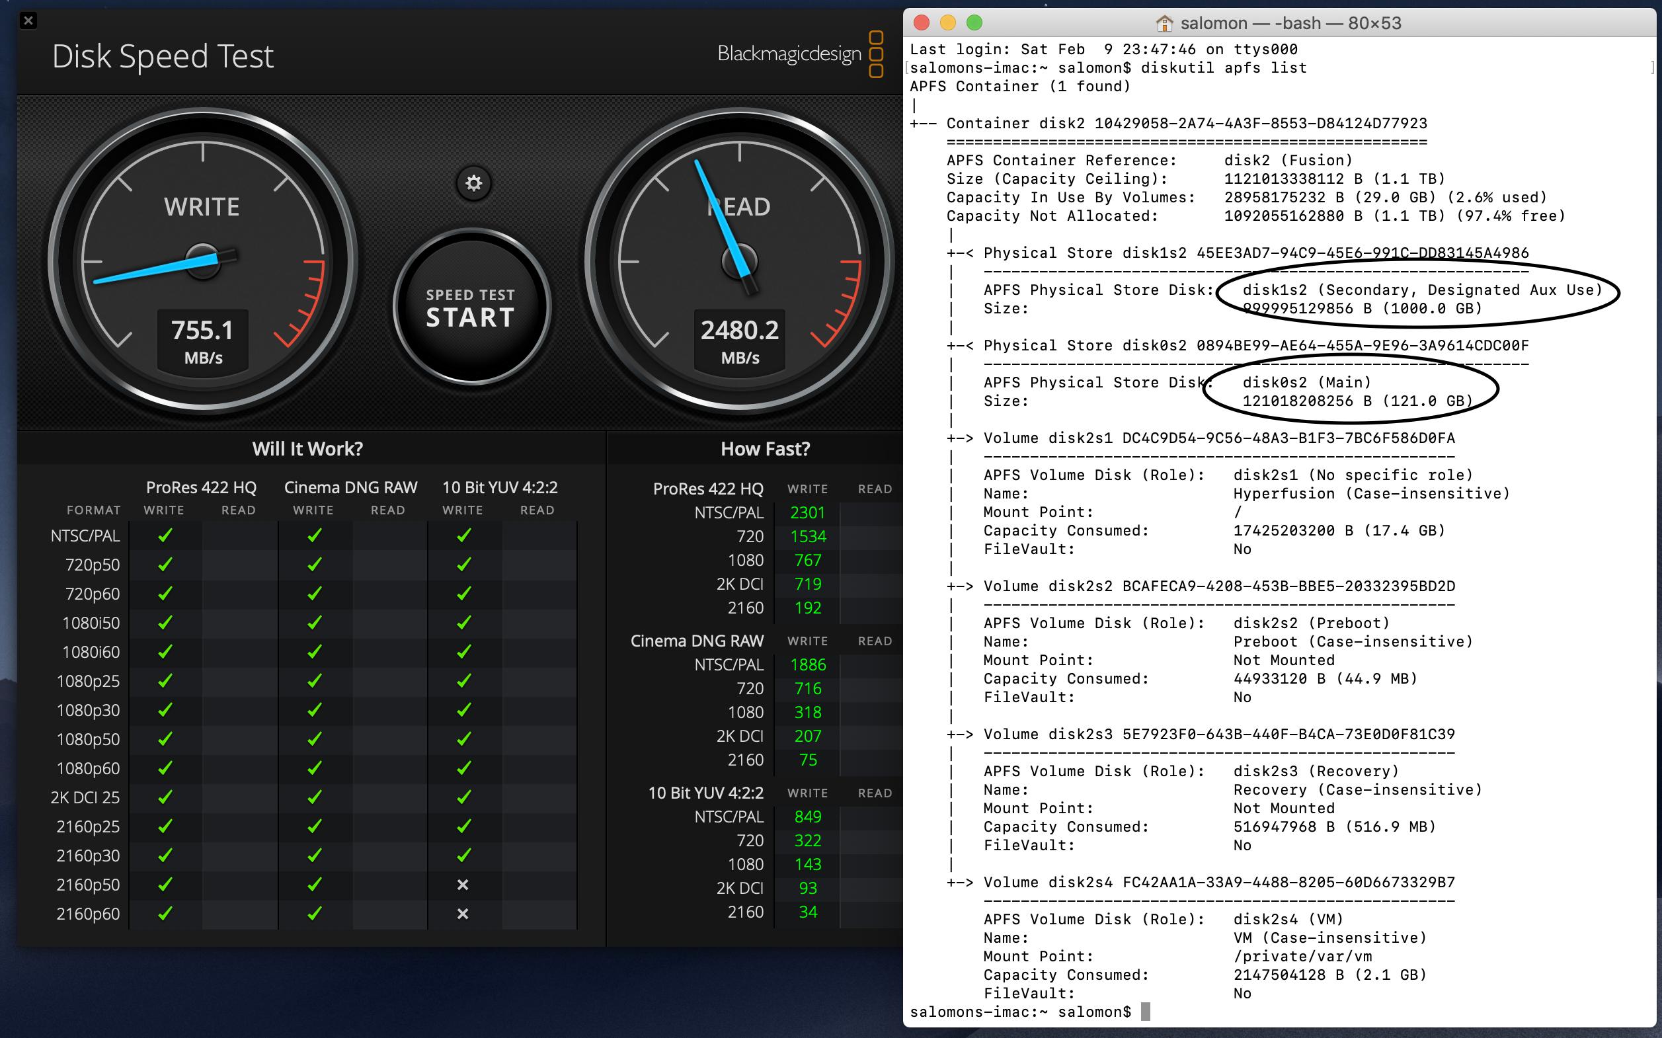This screenshot has height=1038, width=1662.
Task: Click the white X for 2160p50 YUV write
Action: point(463,885)
